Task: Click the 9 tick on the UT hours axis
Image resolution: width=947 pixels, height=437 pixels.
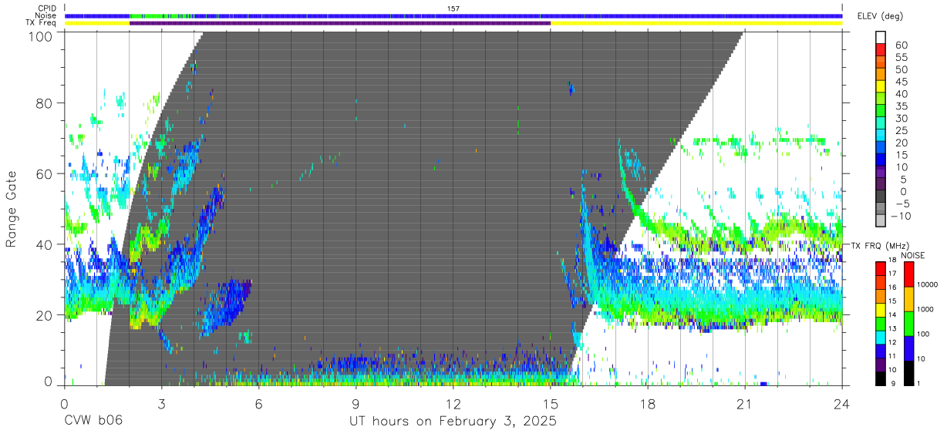Action: (x=356, y=403)
